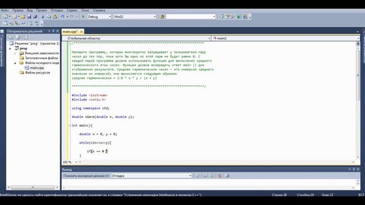Click the Строка 26 status bar entry
The width and height of the screenshot is (365, 205).
279,195
